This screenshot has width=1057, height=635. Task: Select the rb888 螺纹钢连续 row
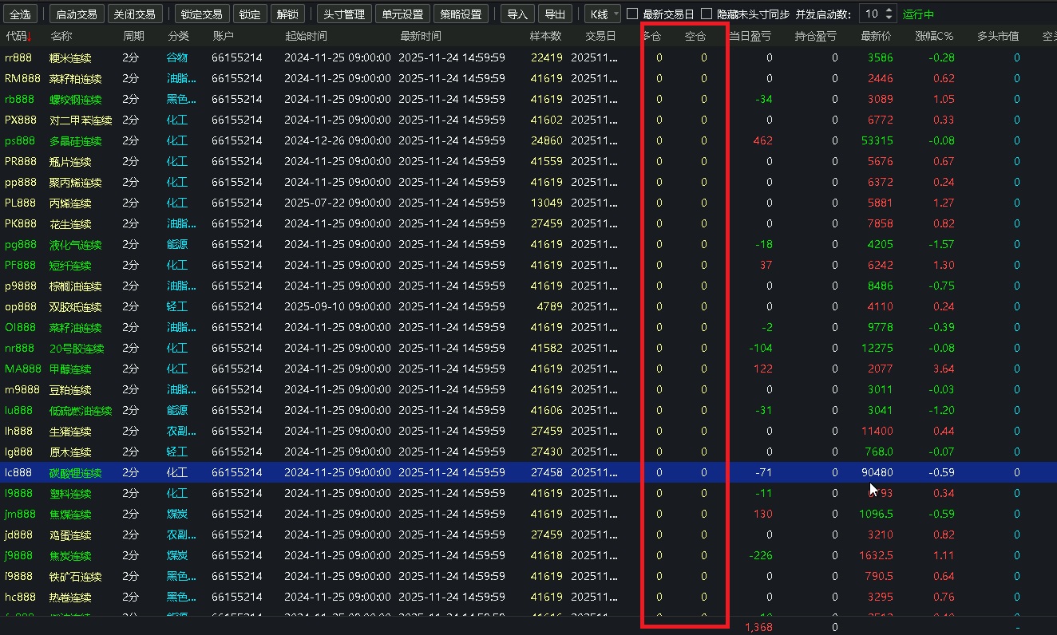click(76, 100)
